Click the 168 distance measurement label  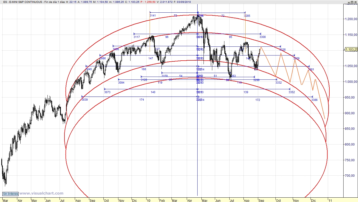(x=144, y=69)
